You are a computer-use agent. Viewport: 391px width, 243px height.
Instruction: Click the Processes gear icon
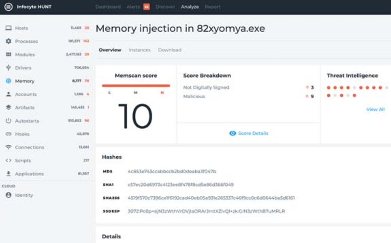click(8, 41)
